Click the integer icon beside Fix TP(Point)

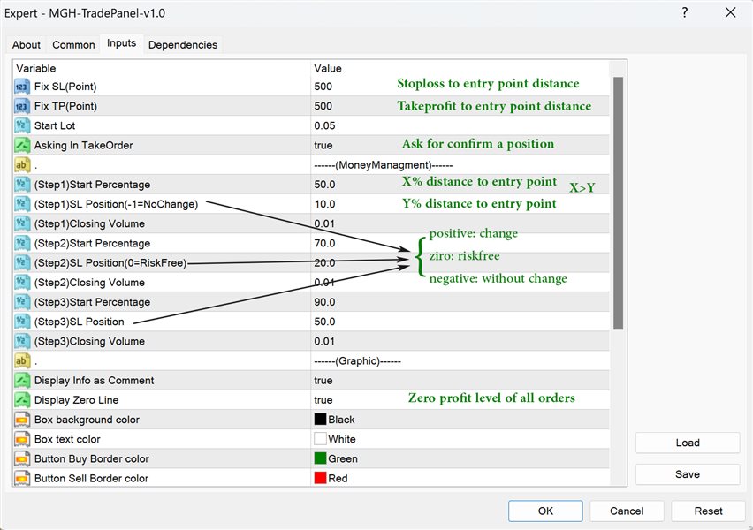click(x=22, y=106)
